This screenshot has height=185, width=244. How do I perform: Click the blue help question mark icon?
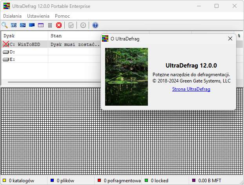click(x=95, y=25)
